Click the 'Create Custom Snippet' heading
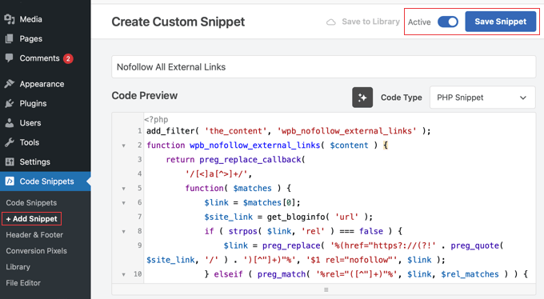 click(178, 22)
